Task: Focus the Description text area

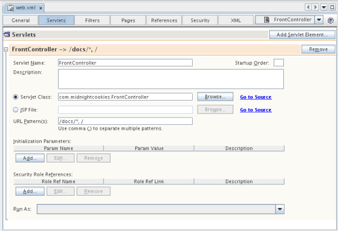Action: point(171,79)
